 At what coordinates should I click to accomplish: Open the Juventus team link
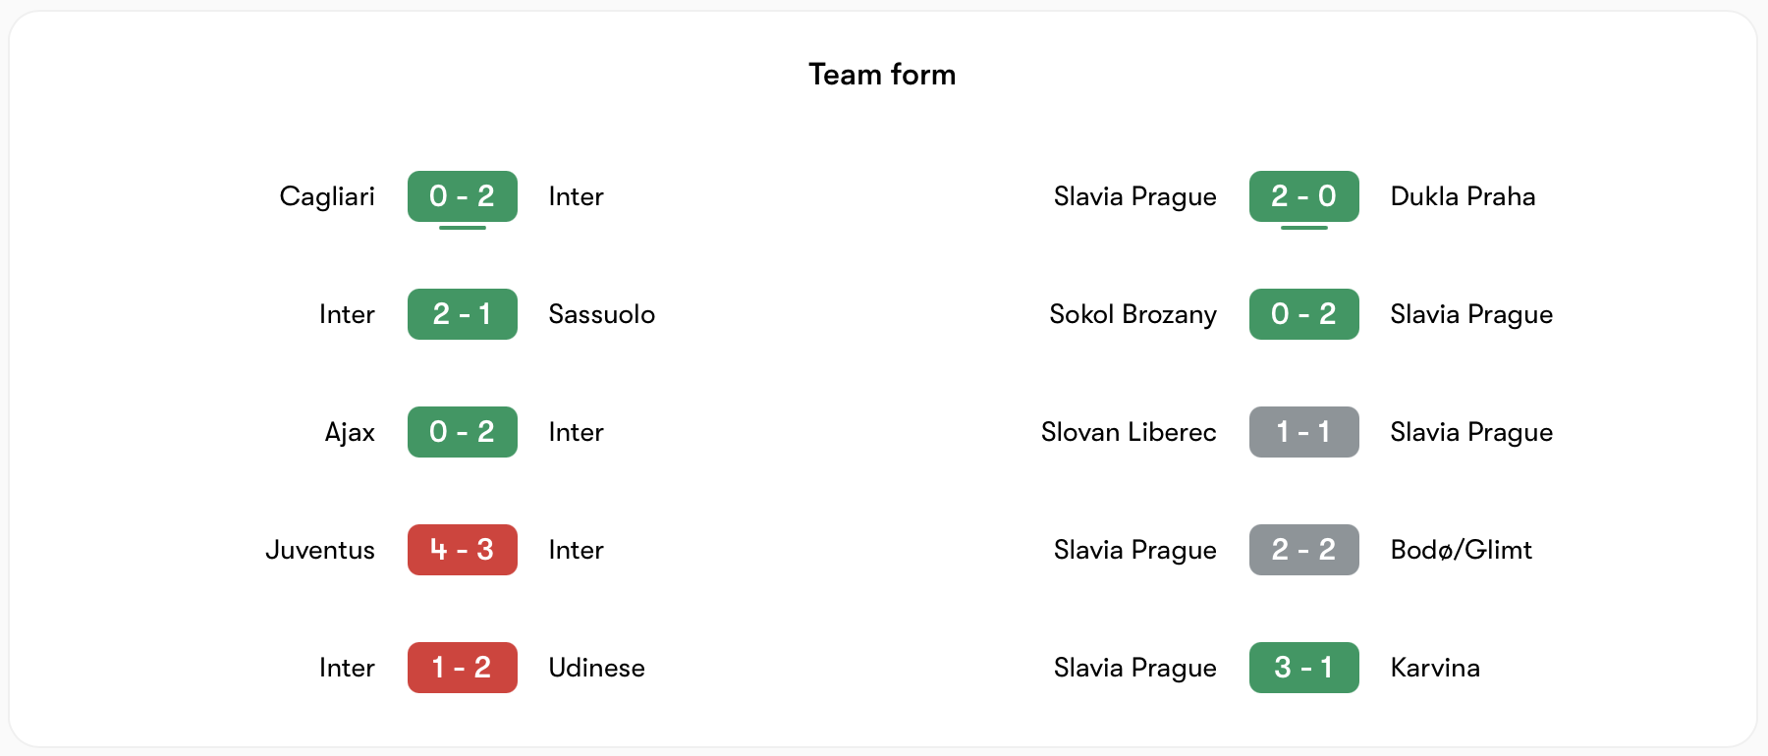pos(320,550)
